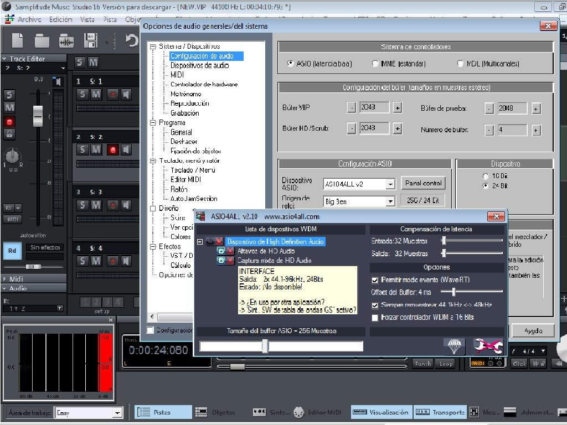Enable Forzar controlador WDM a 16 Bits

coord(375,318)
